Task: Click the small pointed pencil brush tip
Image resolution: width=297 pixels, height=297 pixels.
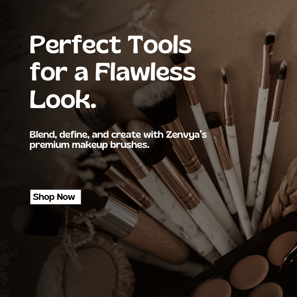Action: (x=224, y=75)
